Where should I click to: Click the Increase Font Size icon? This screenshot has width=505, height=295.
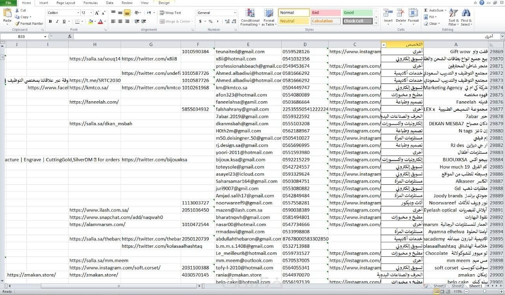click(97, 13)
